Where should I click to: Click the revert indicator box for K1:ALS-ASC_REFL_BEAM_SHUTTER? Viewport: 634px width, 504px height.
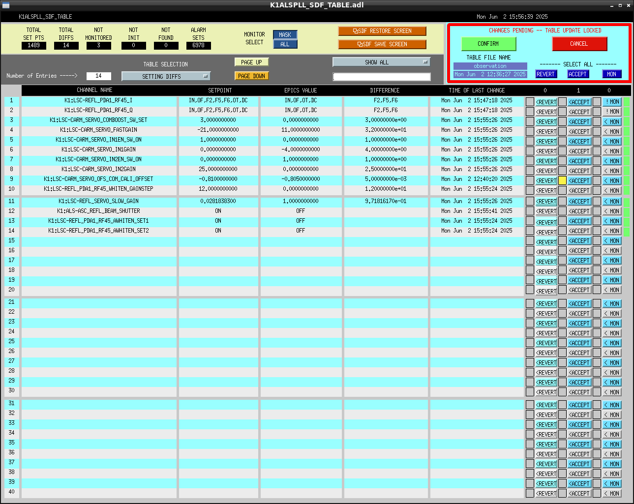tap(530, 211)
